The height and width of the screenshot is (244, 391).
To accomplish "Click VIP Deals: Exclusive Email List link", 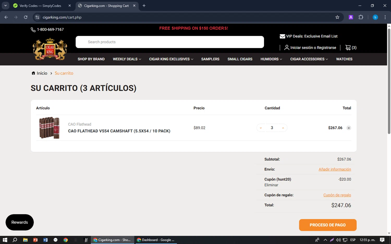I will point(312,36).
